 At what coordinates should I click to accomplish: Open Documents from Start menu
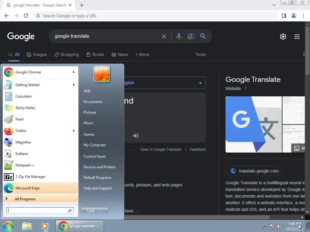93,102
